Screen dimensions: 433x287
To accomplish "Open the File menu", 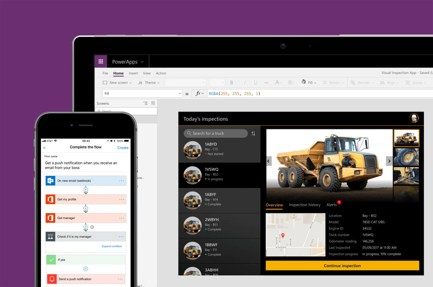I will 105,73.
